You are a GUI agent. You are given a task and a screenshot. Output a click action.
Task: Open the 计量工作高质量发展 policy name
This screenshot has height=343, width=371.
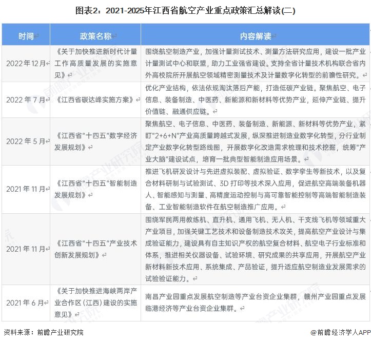96,63
